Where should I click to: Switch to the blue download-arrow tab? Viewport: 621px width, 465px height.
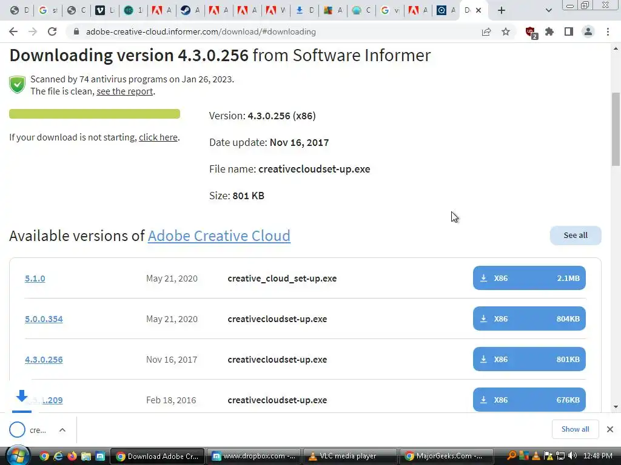point(304,10)
